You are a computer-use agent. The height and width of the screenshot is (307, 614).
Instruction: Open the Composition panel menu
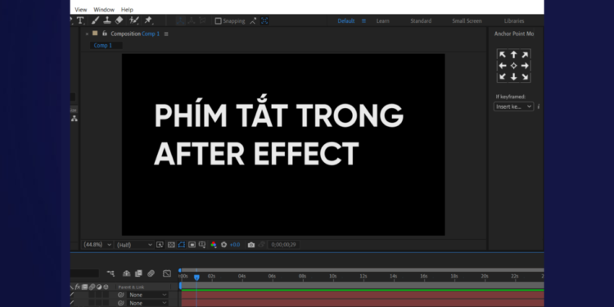pyautogui.click(x=166, y=34)
